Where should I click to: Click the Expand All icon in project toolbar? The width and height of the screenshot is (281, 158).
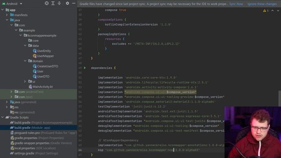(x=53, y=3)
